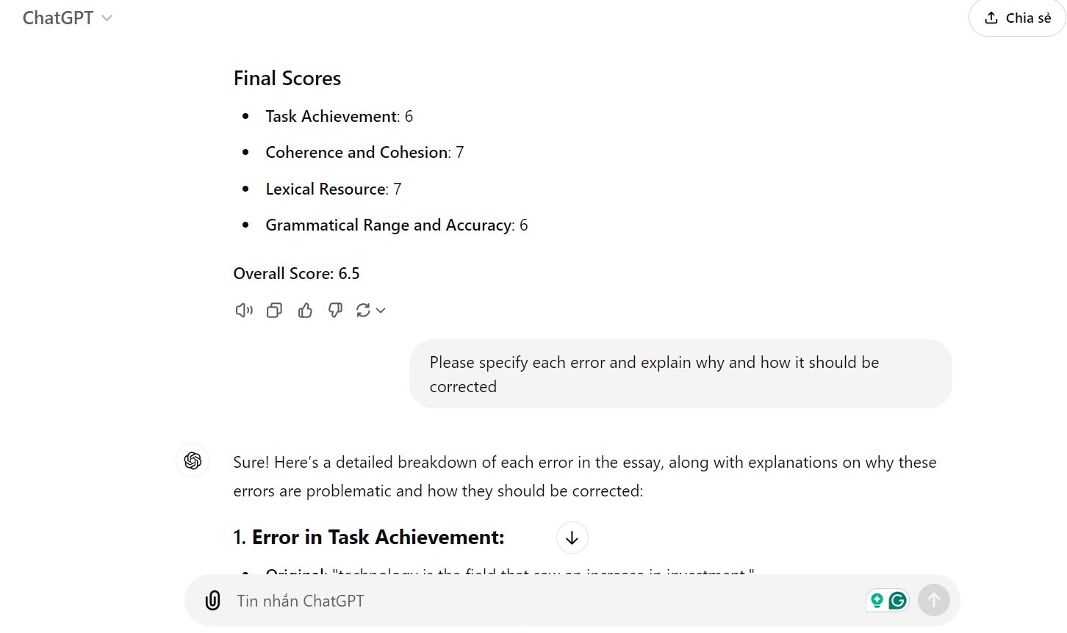Open the Grammarly extension icon in message box
The width and height of the screenshot is (1067, 633).
click(x=897, y=601)
